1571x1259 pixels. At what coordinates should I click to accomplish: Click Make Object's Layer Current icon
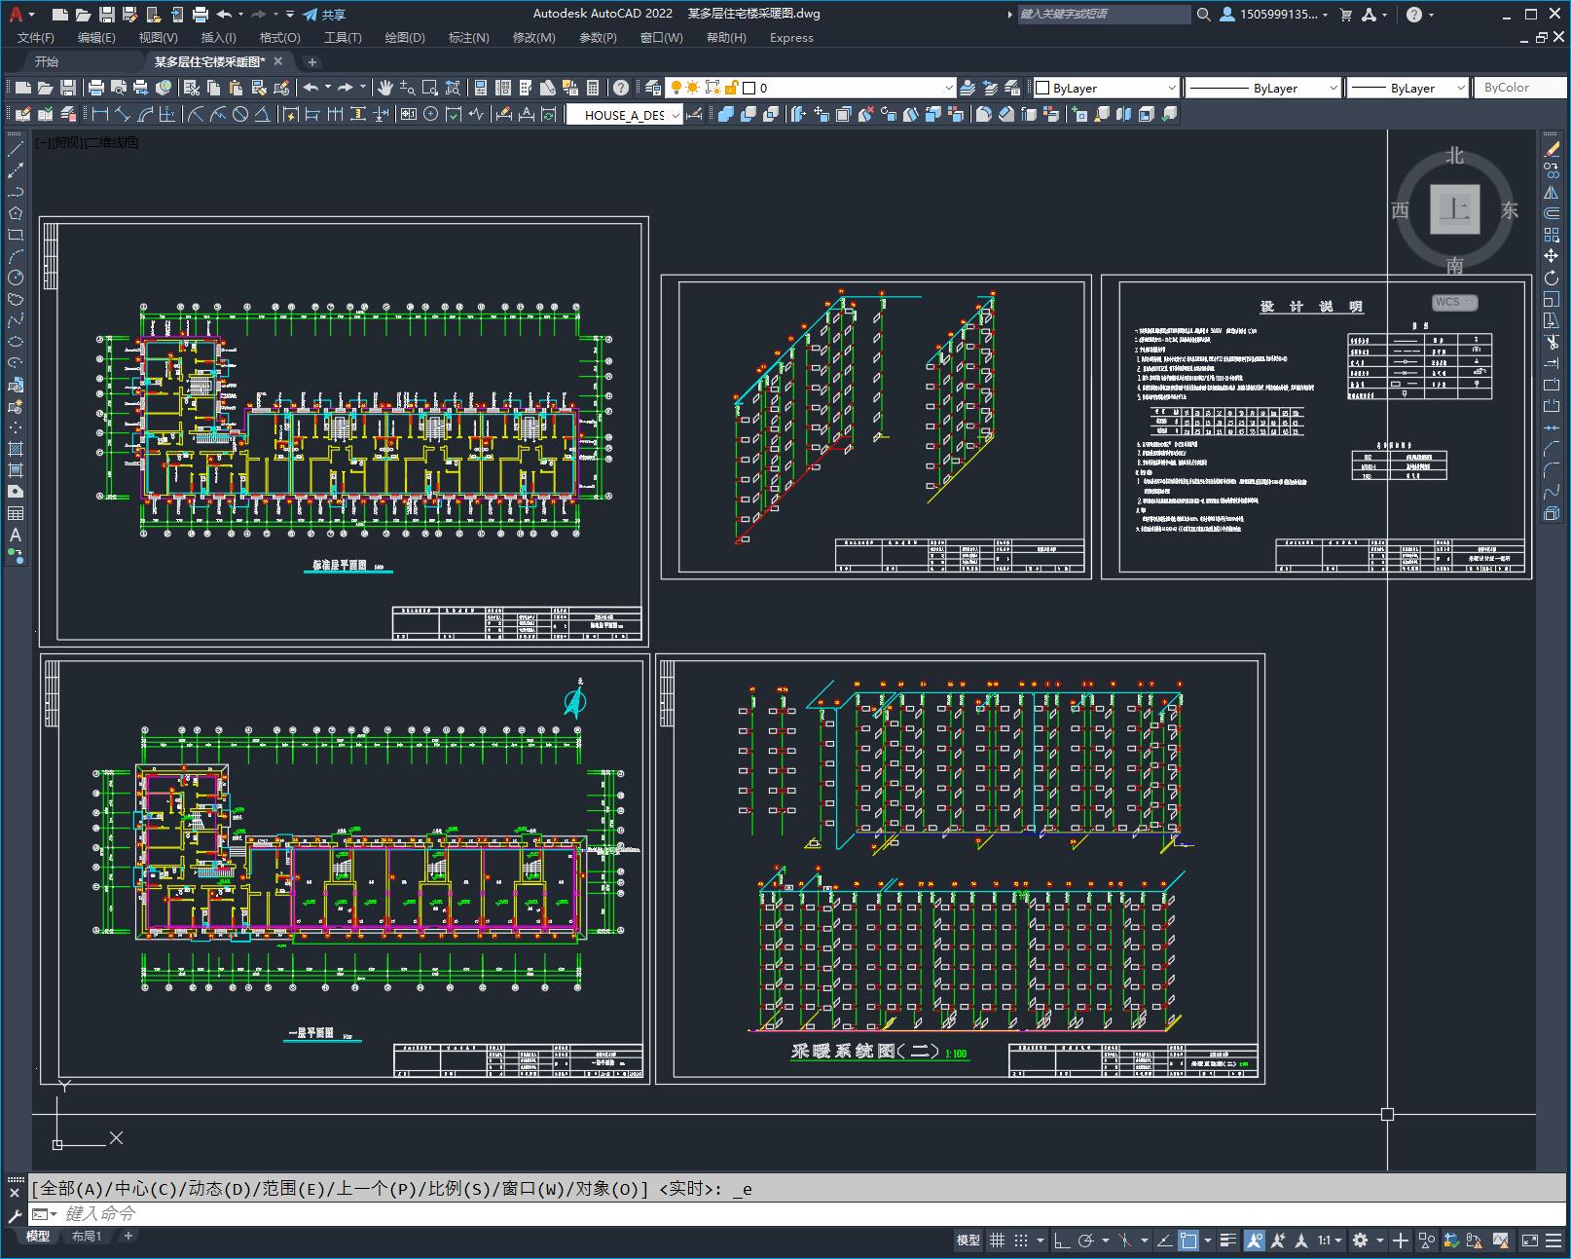968,88
